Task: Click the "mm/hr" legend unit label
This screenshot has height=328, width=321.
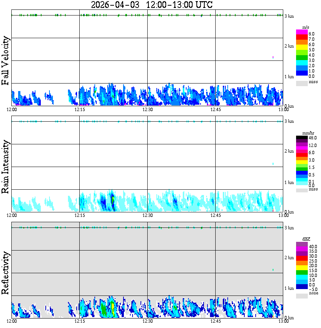Action: point(308,133)
